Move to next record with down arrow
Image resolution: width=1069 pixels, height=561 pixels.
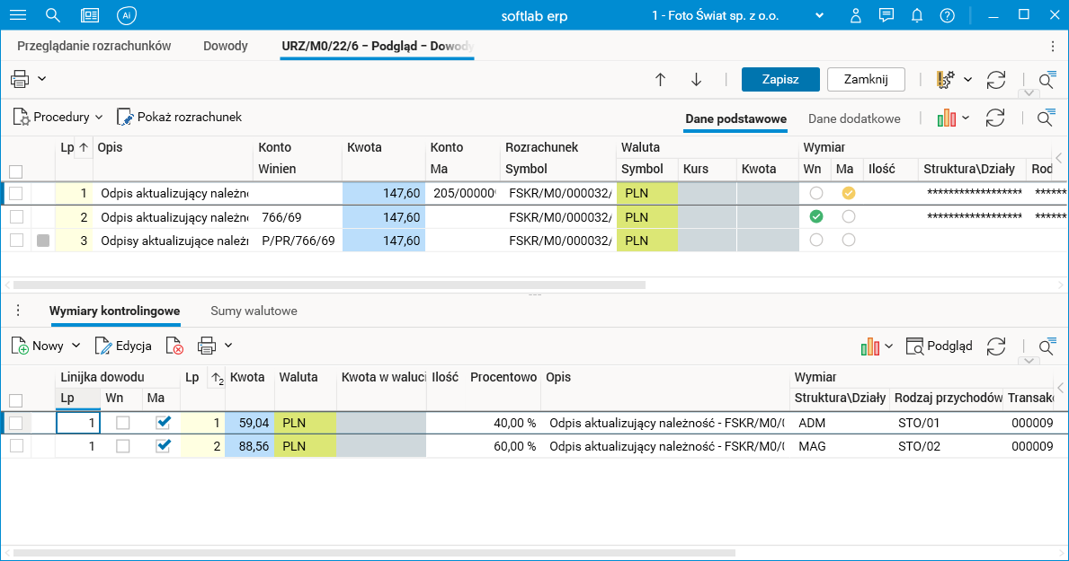point(696,80)
